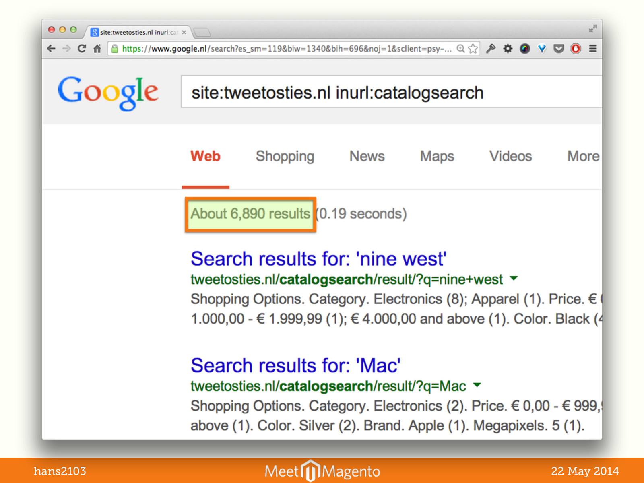Click the green SSL padlock icon
The image size is (644, 483).
115,49
